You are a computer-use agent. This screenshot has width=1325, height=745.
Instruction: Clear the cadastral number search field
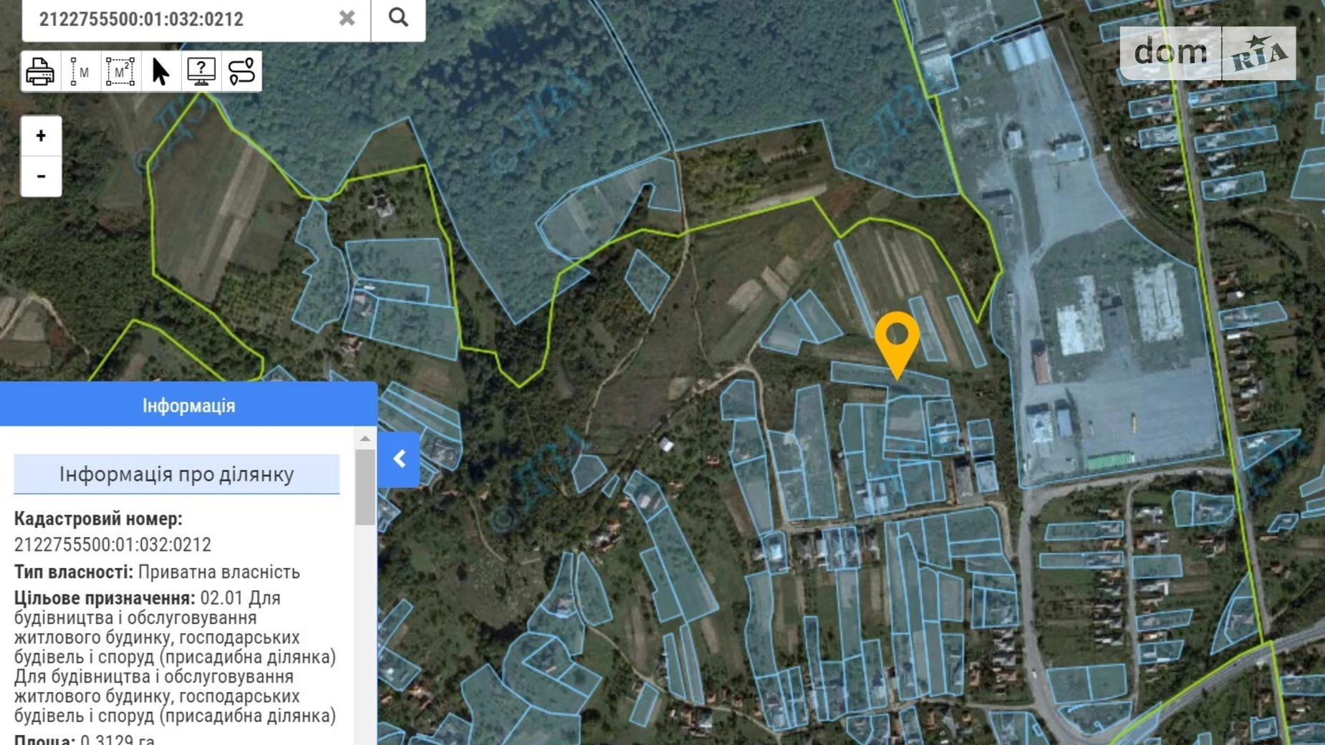[x=347, y=18]
